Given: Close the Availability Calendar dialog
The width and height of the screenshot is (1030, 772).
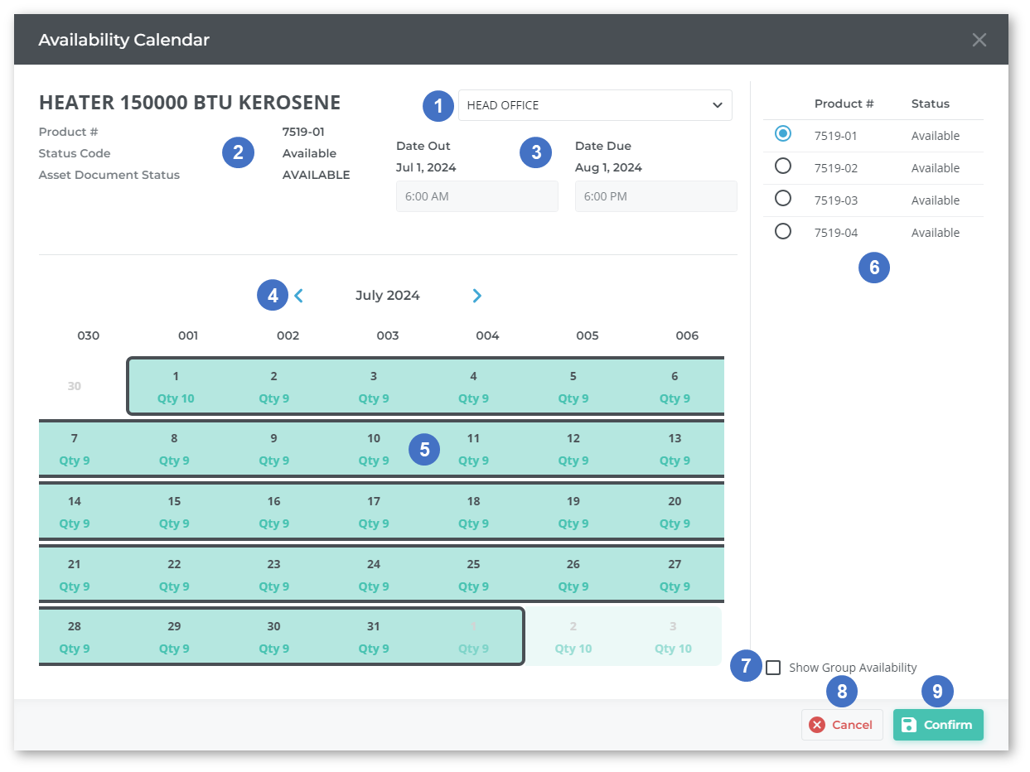Looking at the screenshot, I should [x=979, y=40].
